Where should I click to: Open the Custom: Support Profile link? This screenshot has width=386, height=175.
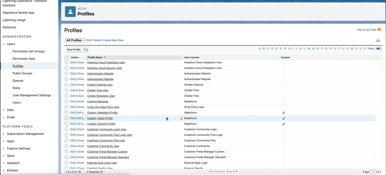[x=101, y=124]
